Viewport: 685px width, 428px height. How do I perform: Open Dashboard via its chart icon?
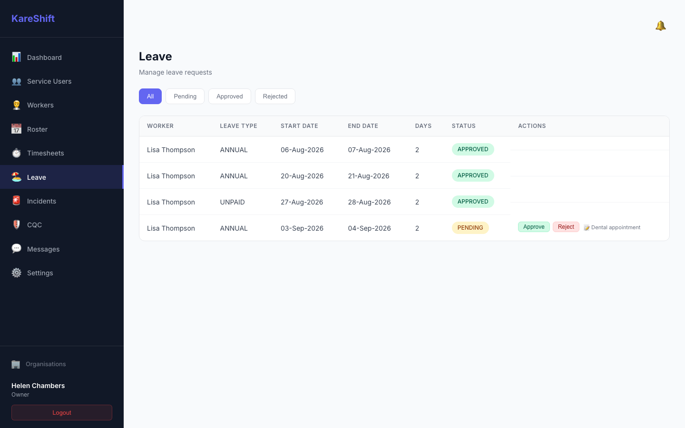click(17, 57)
